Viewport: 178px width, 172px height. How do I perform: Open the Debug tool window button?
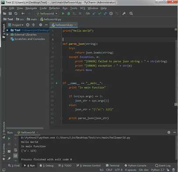tap(46, 165)
